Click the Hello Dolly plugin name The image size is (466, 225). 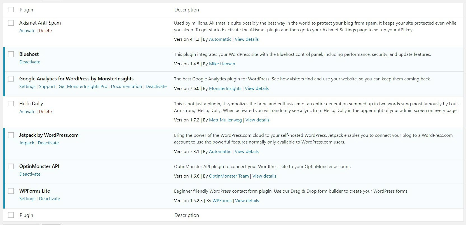(x=31, y=104)
